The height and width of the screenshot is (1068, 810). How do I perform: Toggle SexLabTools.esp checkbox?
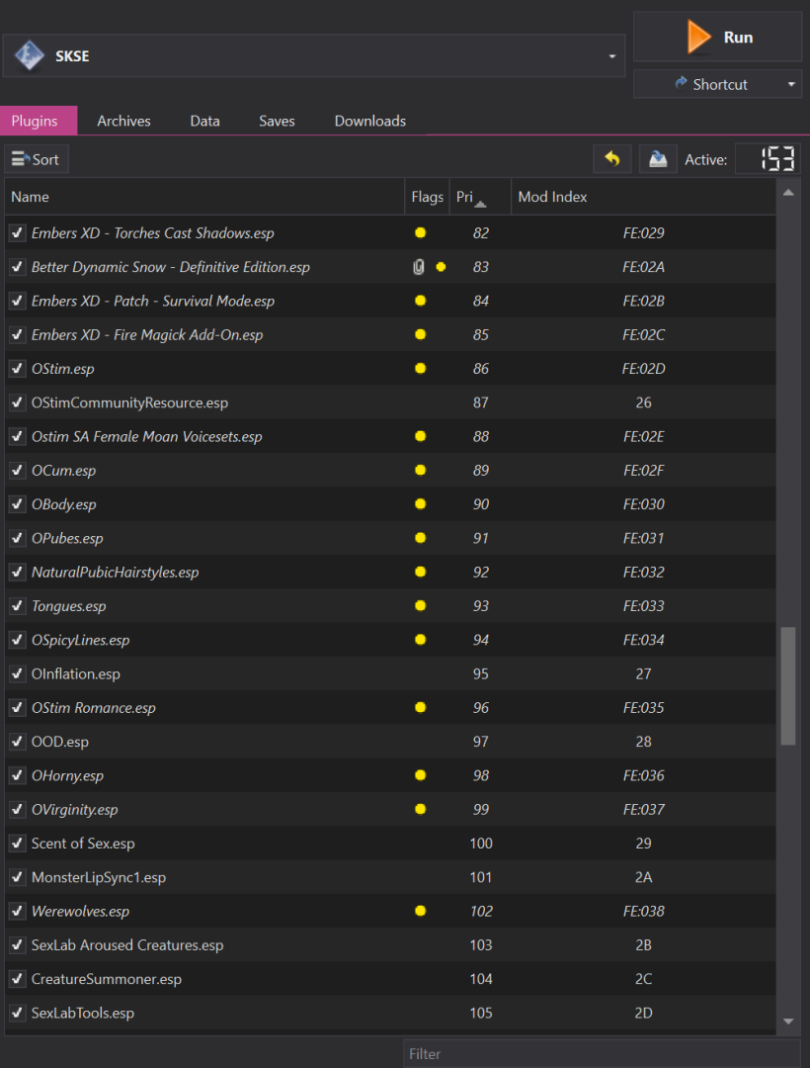coord(17,1013)
